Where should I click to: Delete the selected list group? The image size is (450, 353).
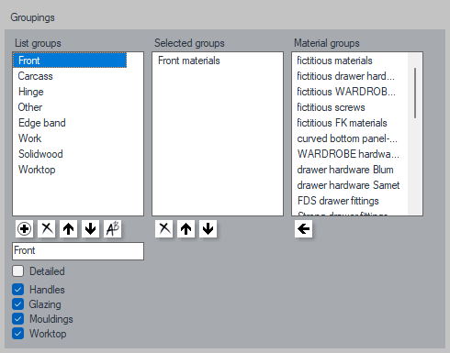[x=47, y=228]
